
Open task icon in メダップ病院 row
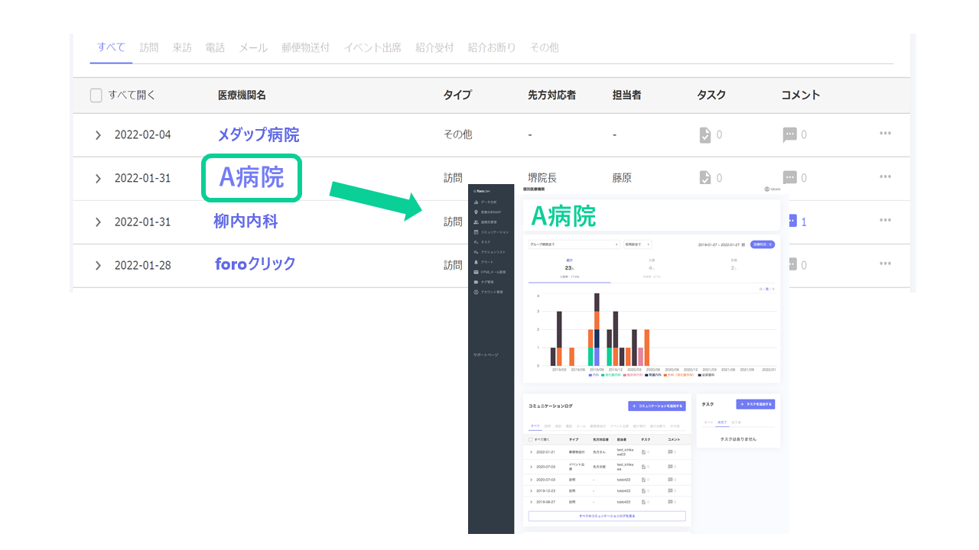pos(705,134)
